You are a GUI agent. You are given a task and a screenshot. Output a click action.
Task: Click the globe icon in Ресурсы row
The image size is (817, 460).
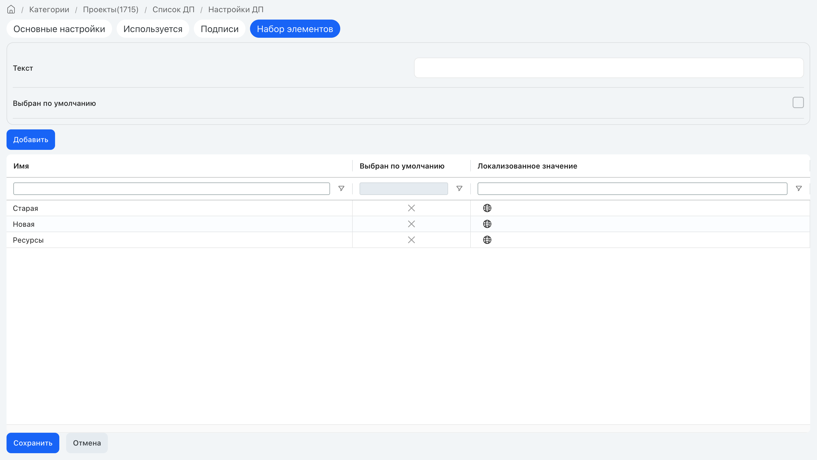[x=487, y=240]
